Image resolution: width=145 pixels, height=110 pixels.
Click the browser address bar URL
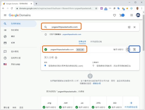[x=56, y=9]
